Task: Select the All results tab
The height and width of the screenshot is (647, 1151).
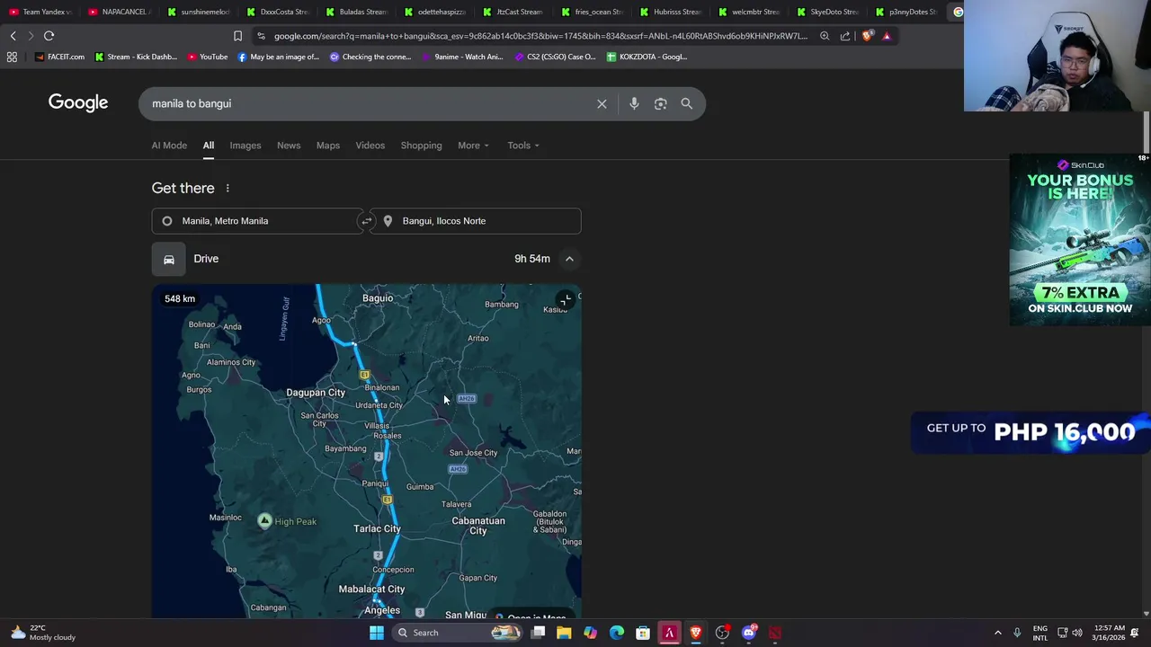Action: (x=208, y=146)
